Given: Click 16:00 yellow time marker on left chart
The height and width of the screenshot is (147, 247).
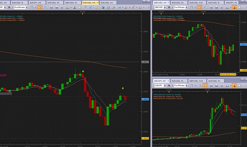Looking at the screenshot, I should [83, 14].
